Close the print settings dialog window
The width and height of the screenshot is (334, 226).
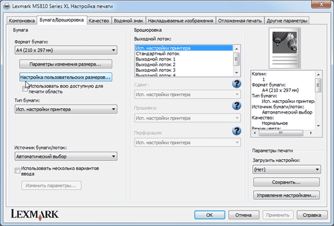(321, 4)
